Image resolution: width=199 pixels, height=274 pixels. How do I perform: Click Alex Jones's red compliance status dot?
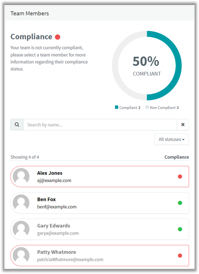[180, 177]
